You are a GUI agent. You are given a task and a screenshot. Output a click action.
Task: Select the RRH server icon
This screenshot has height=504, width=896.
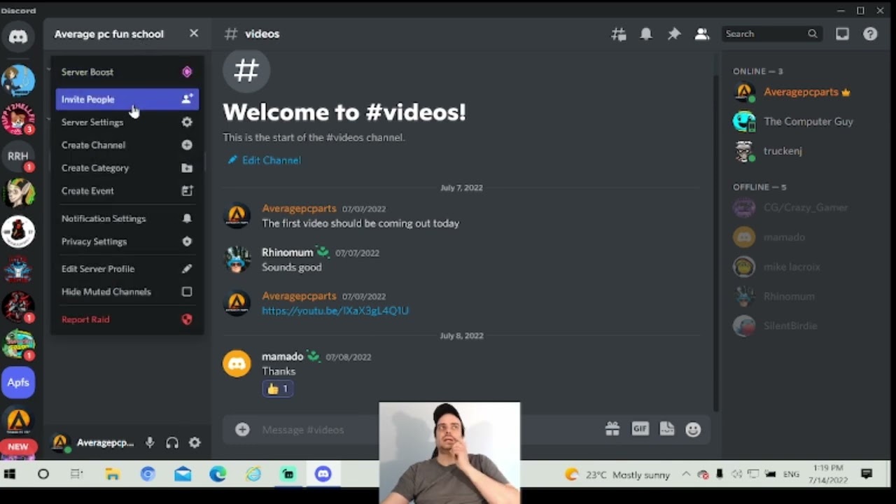pyautogui.click(x=18, y=157)
